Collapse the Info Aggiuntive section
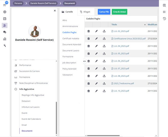Viewport: 168px width, 137px height. coord(16,89)
